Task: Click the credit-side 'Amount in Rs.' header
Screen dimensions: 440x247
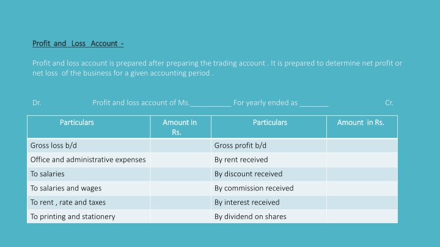Action: click(361, 123)
